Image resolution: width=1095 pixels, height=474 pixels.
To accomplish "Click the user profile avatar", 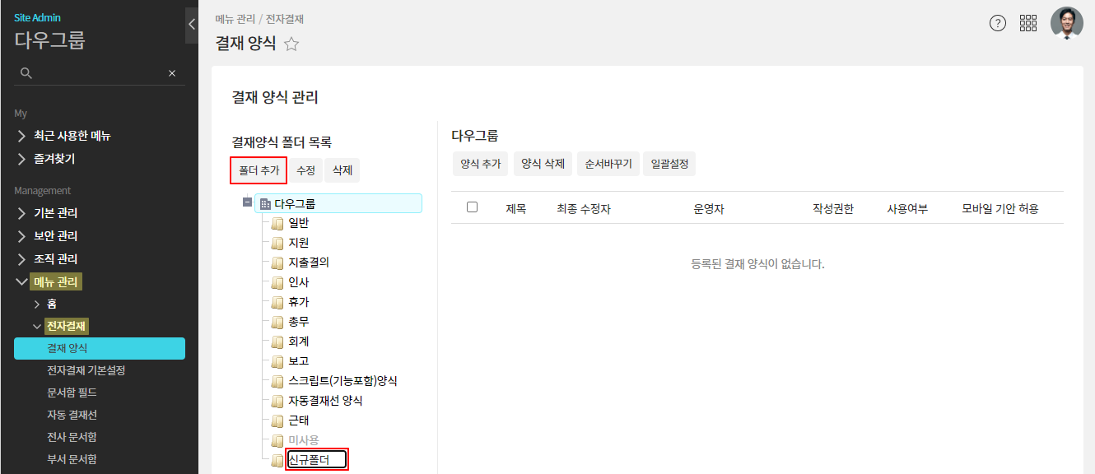I will pos(1066,23).
